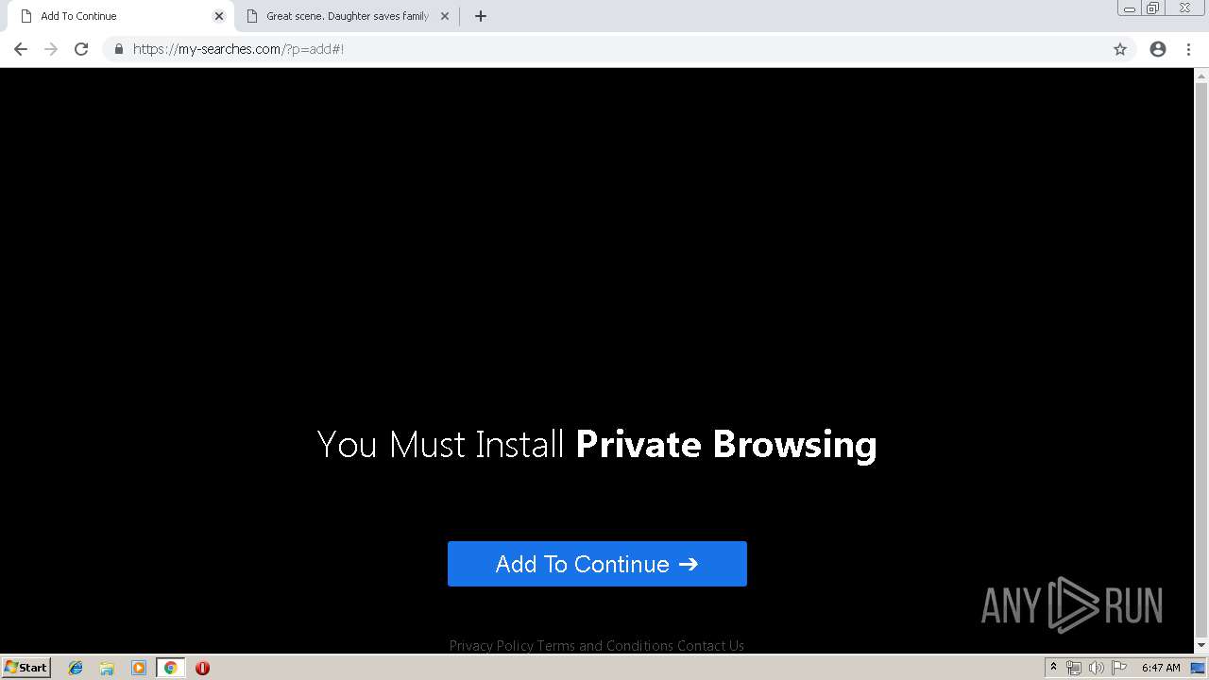The width and height of the screenshot is (1209, 680).
Task: Open the file explorer folder on the taskbar
Action: pyautogui.click(x=107, y=668)
